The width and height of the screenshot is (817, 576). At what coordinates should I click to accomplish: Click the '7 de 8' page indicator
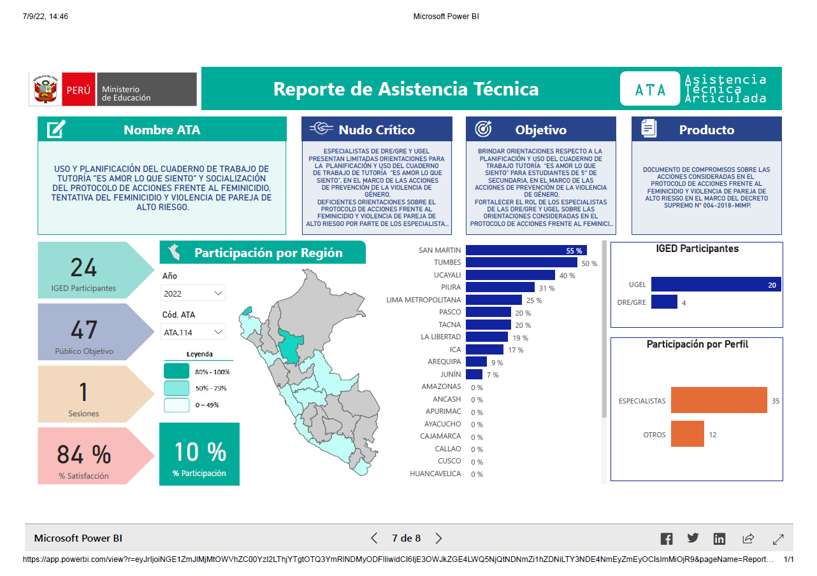[406, 538]
